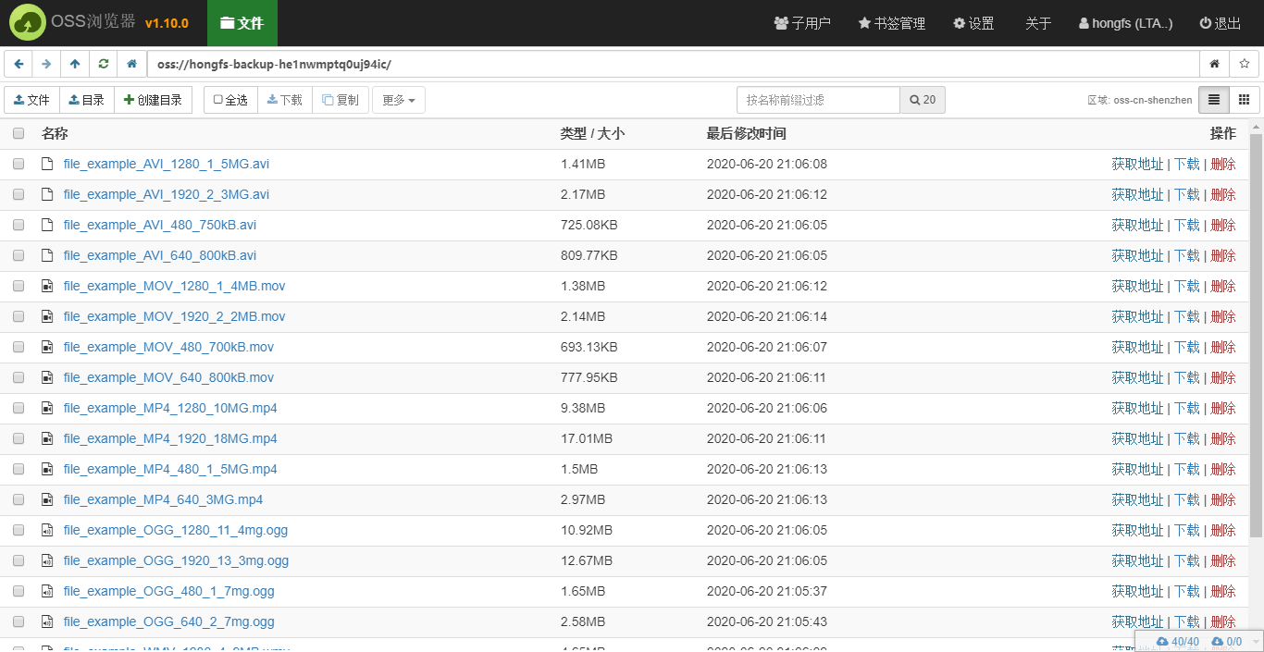Image resolution: width=1264 pixels, height=652 pixels.
Task: Bookmark the current path with star icon
Action: pyautogui.click(x=1244, y=64)
